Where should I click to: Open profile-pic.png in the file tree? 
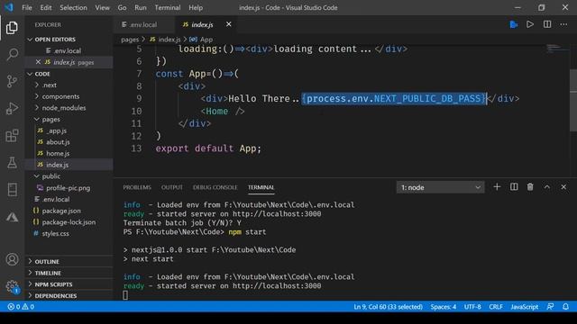(68, 188)
